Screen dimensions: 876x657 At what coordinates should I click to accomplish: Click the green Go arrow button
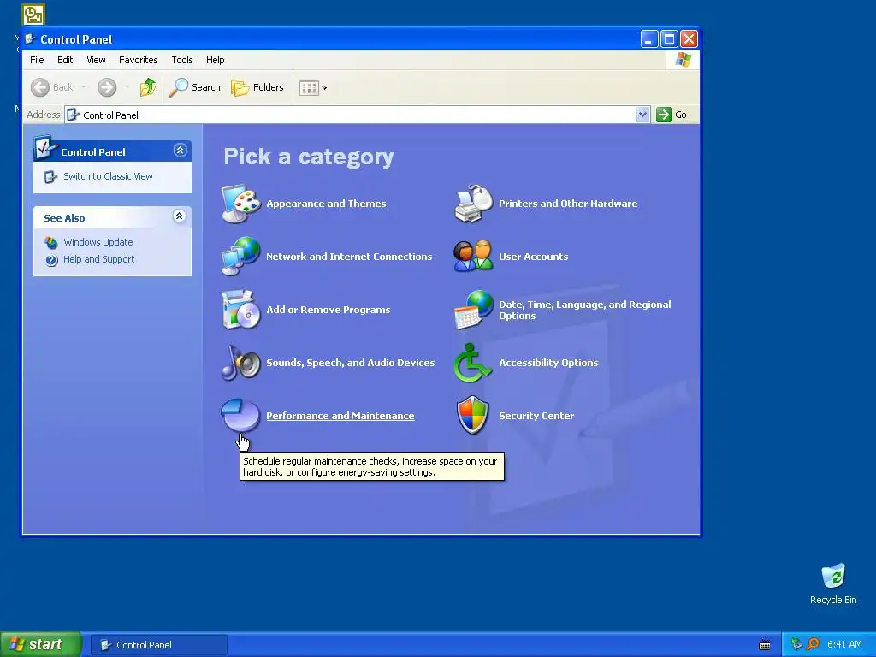point(663,115)
